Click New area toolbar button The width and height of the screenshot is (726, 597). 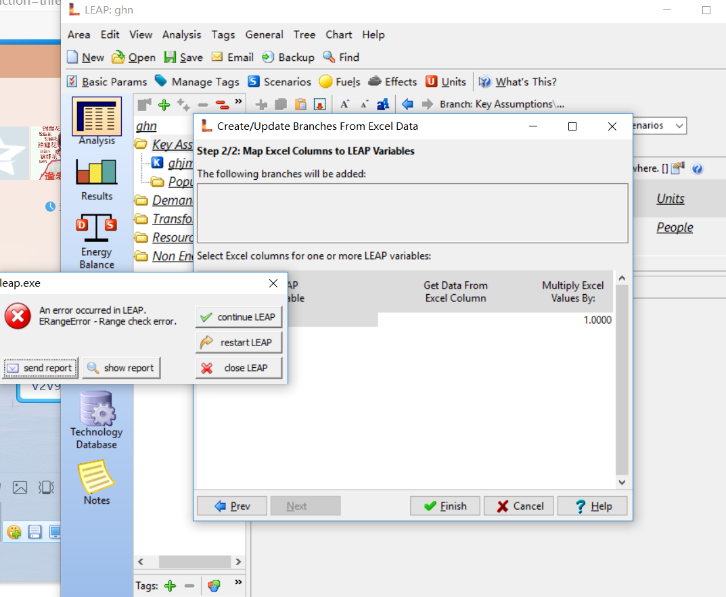pos(86,57)
